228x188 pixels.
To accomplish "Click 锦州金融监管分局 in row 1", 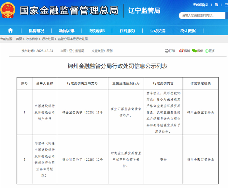I will coord(201,112).
